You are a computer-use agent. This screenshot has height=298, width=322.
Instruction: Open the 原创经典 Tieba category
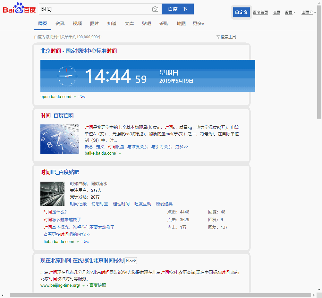click(x=164, y=204)
